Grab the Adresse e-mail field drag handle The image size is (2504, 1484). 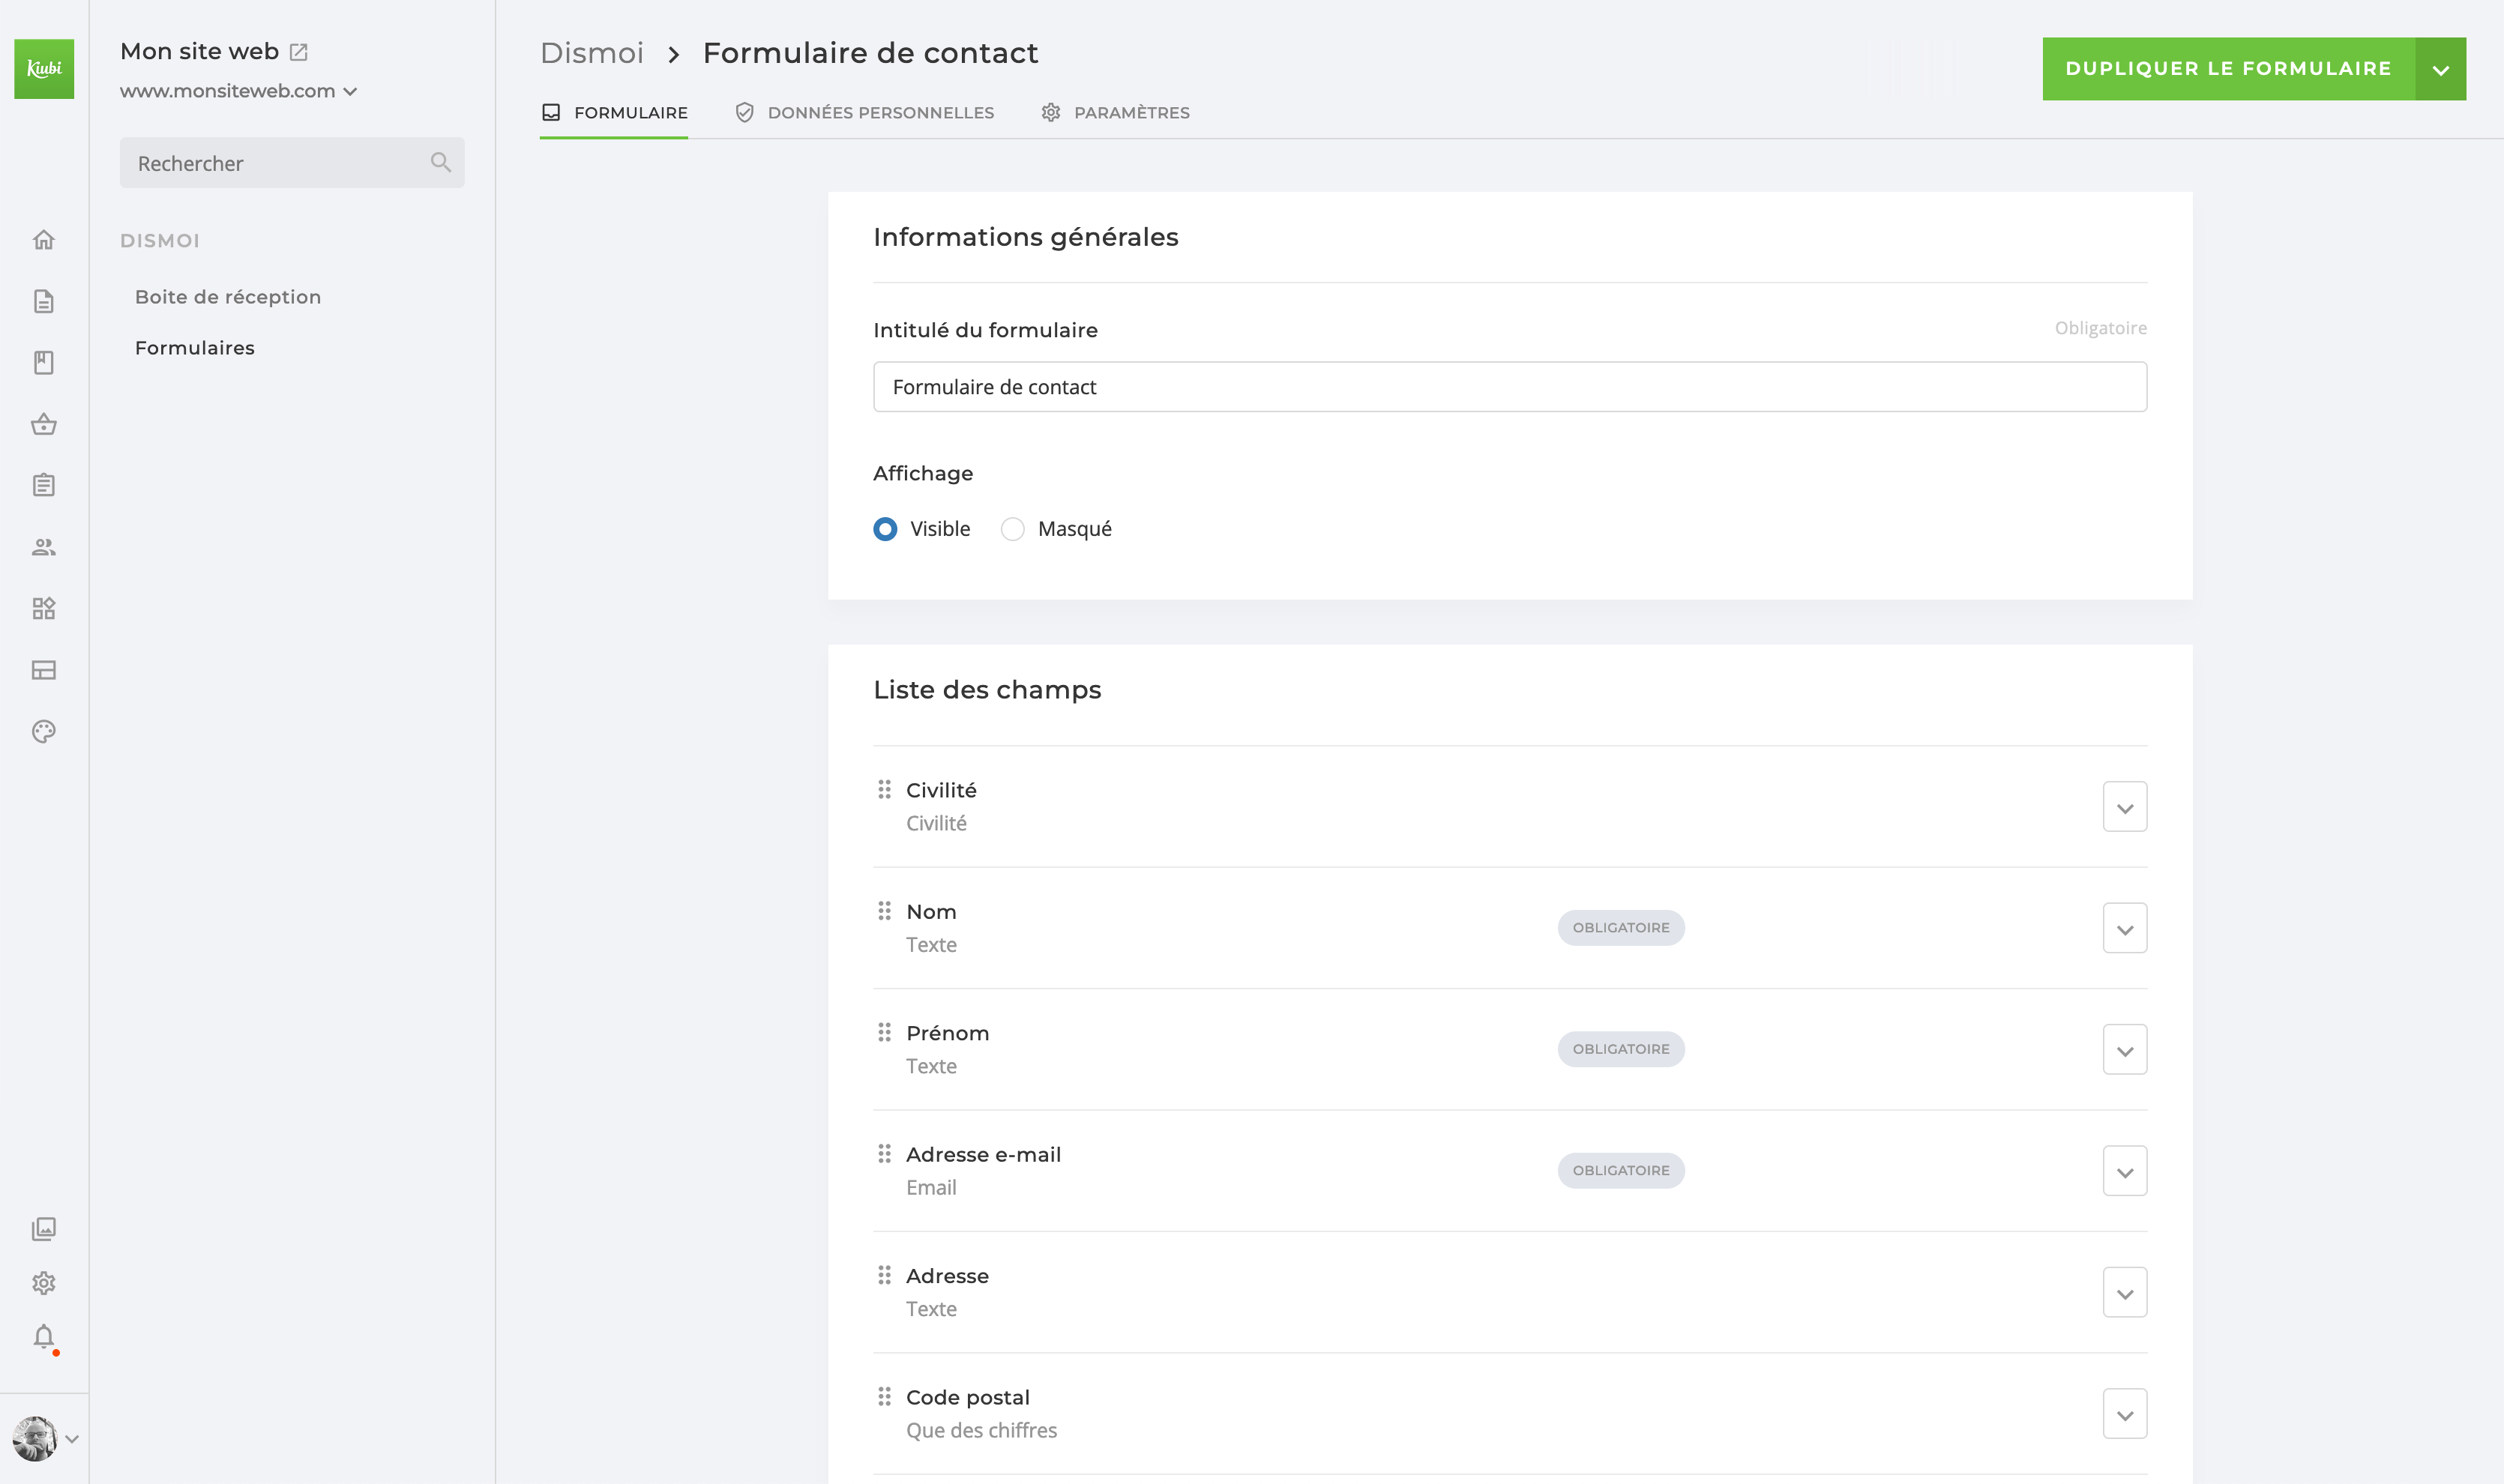(x=884, y=1153)
